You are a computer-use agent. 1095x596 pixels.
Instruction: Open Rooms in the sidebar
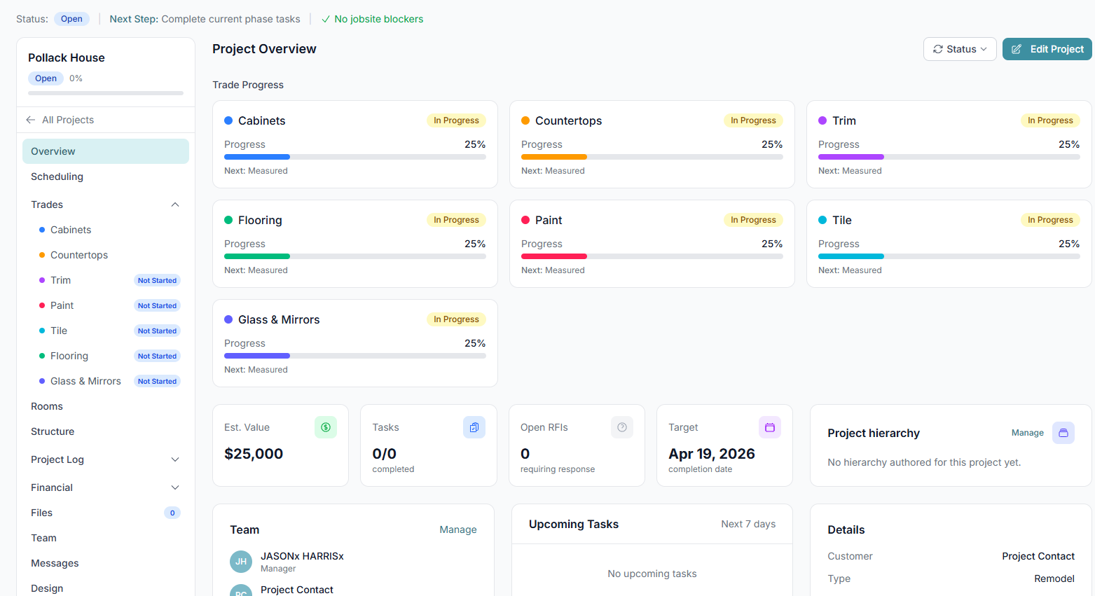106,406
